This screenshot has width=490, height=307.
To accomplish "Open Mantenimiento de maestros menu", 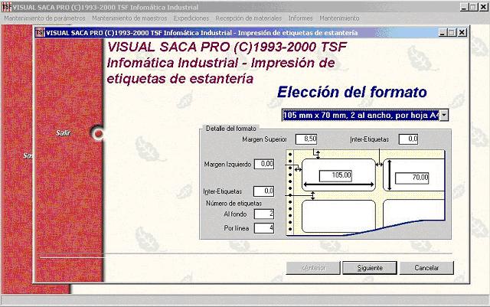I will point(129,18).
